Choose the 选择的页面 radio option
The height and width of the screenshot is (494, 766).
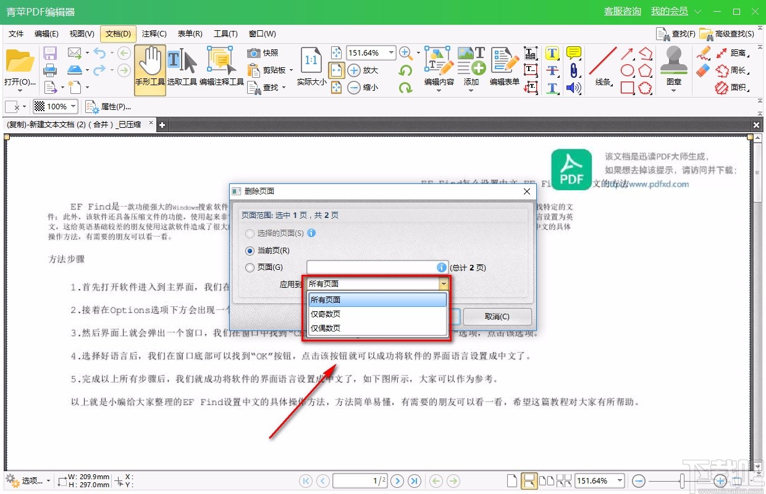249,233
